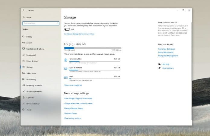Click the Temporary files category label
Screen dimensions: 210x136
tap(75, 59)
